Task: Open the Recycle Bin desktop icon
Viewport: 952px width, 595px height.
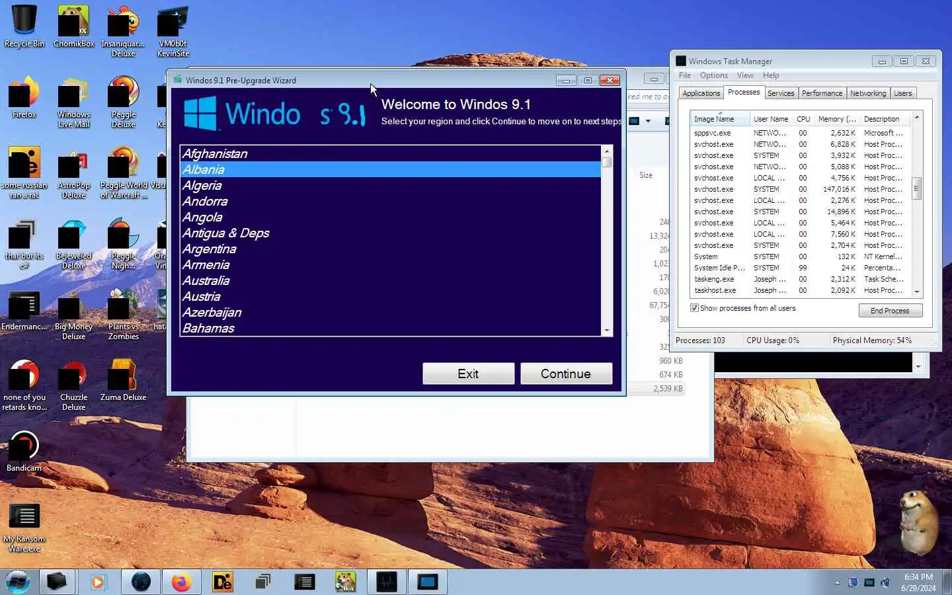Action: tap(24, 26)
